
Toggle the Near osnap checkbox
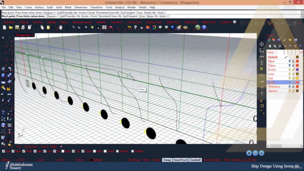tap(13, 151)
